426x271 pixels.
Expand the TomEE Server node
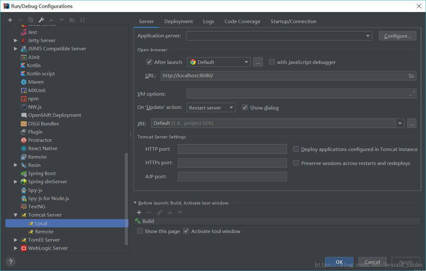click(16, 240)
